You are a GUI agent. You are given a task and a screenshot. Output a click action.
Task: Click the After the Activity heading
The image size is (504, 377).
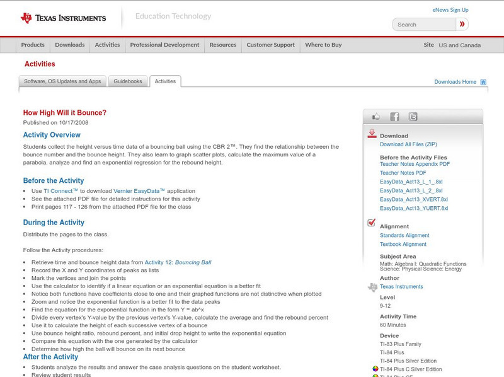[x=50, y=357]
